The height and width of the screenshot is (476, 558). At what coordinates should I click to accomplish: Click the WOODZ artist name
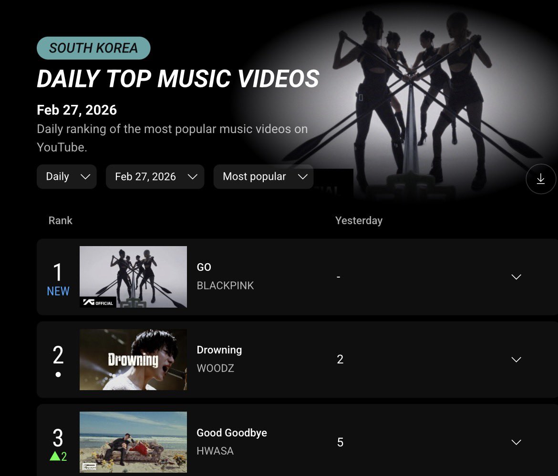(x=215, y=368)
